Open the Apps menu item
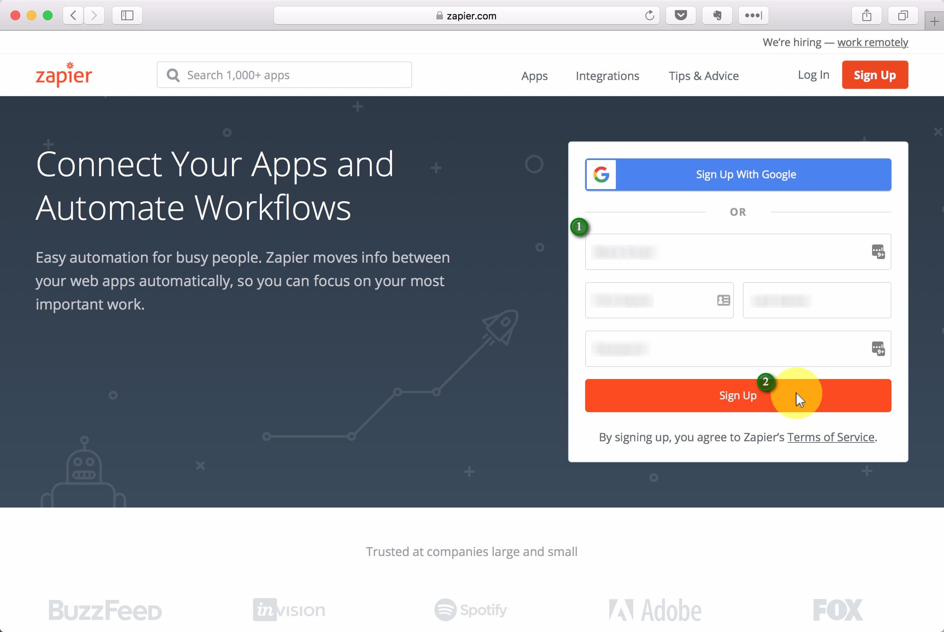Viewport: 944px width, 632px height. click(534, 76)
